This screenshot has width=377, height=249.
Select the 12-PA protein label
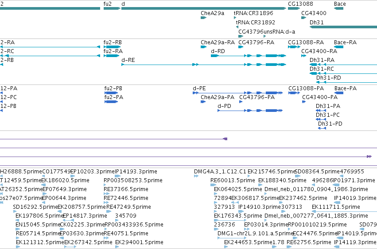coord(9,88)
